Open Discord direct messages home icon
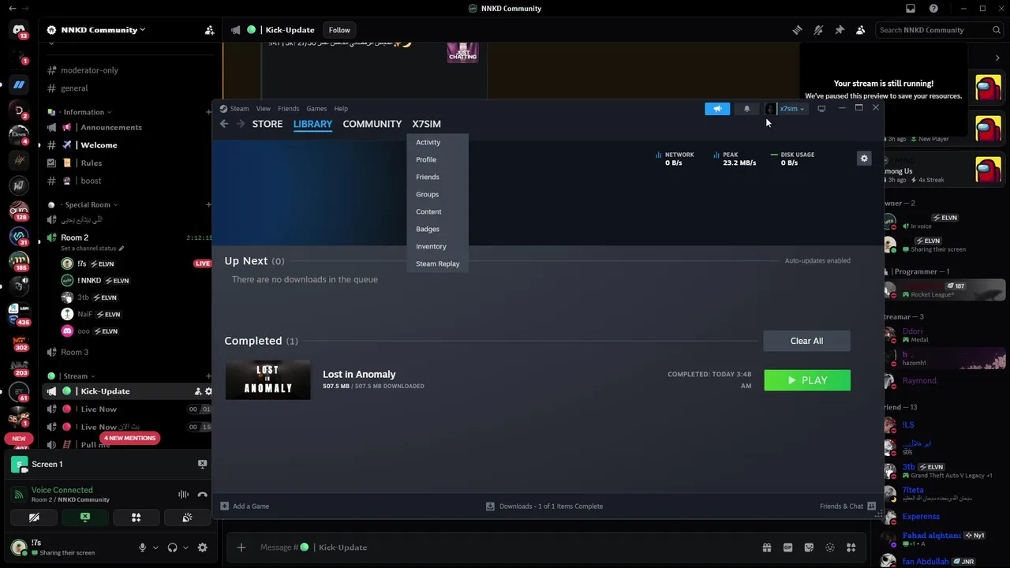 19,30
